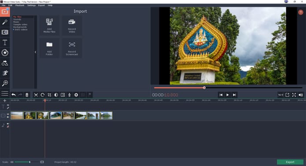This screenshot has width=306, height=166.
Task: Open the Filters magic wand tool
Action: coord(5,22)
